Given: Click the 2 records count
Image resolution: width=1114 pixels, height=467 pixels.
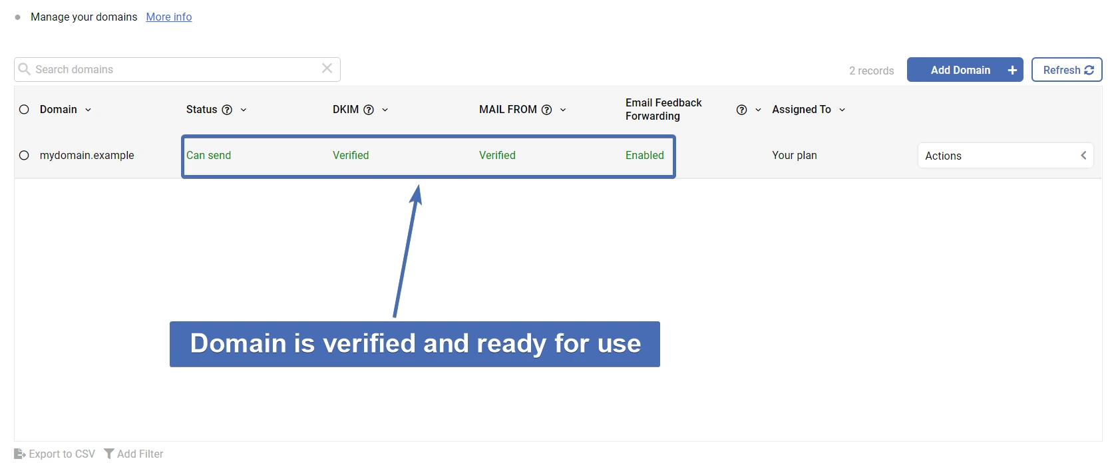Looking at the screenshot, I should (871, 71).
